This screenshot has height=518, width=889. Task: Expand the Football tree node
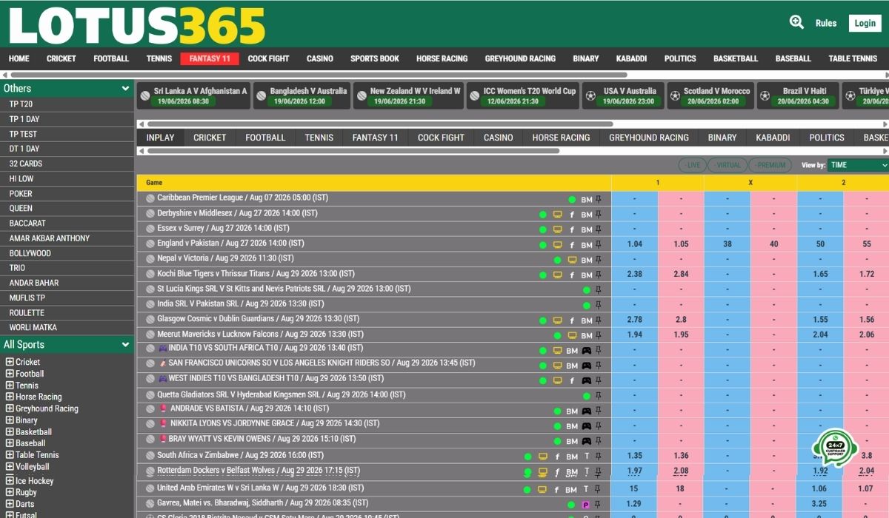tap(10, 374)
